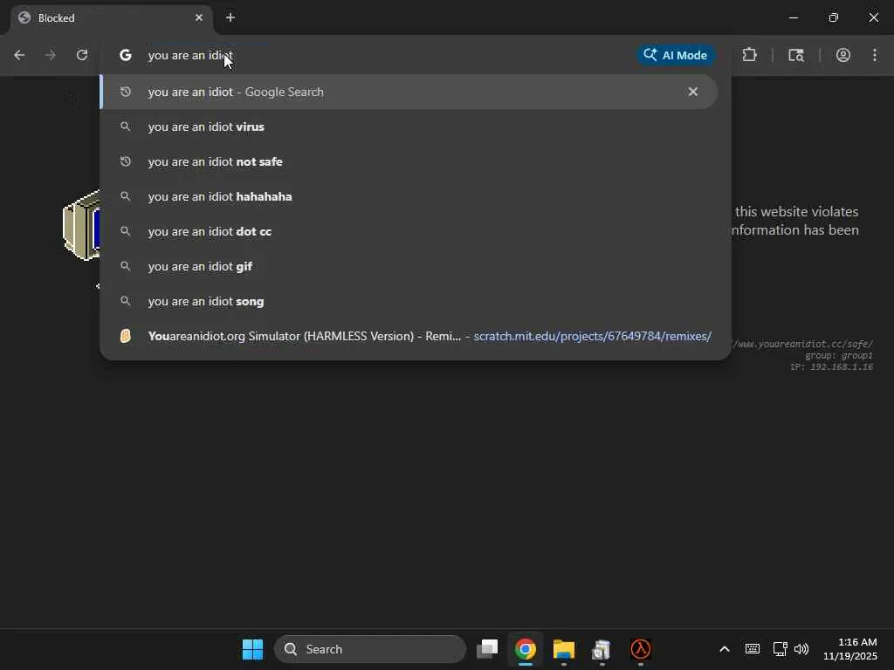Open the network tray icon

pos(780,649)
